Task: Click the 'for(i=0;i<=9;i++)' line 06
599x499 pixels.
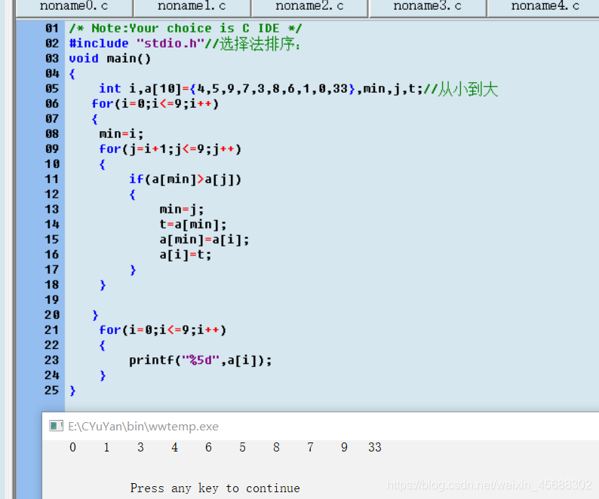Action: pos(155,104)
